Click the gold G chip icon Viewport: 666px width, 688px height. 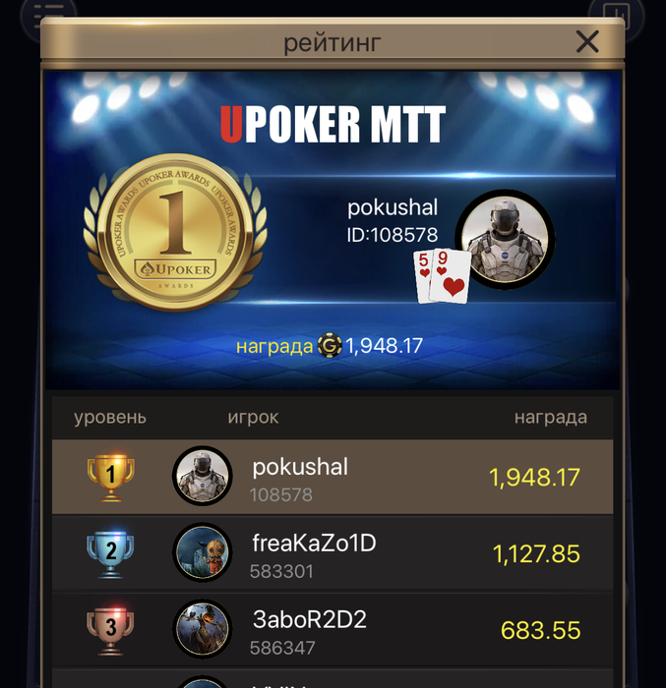pos(330,345)
